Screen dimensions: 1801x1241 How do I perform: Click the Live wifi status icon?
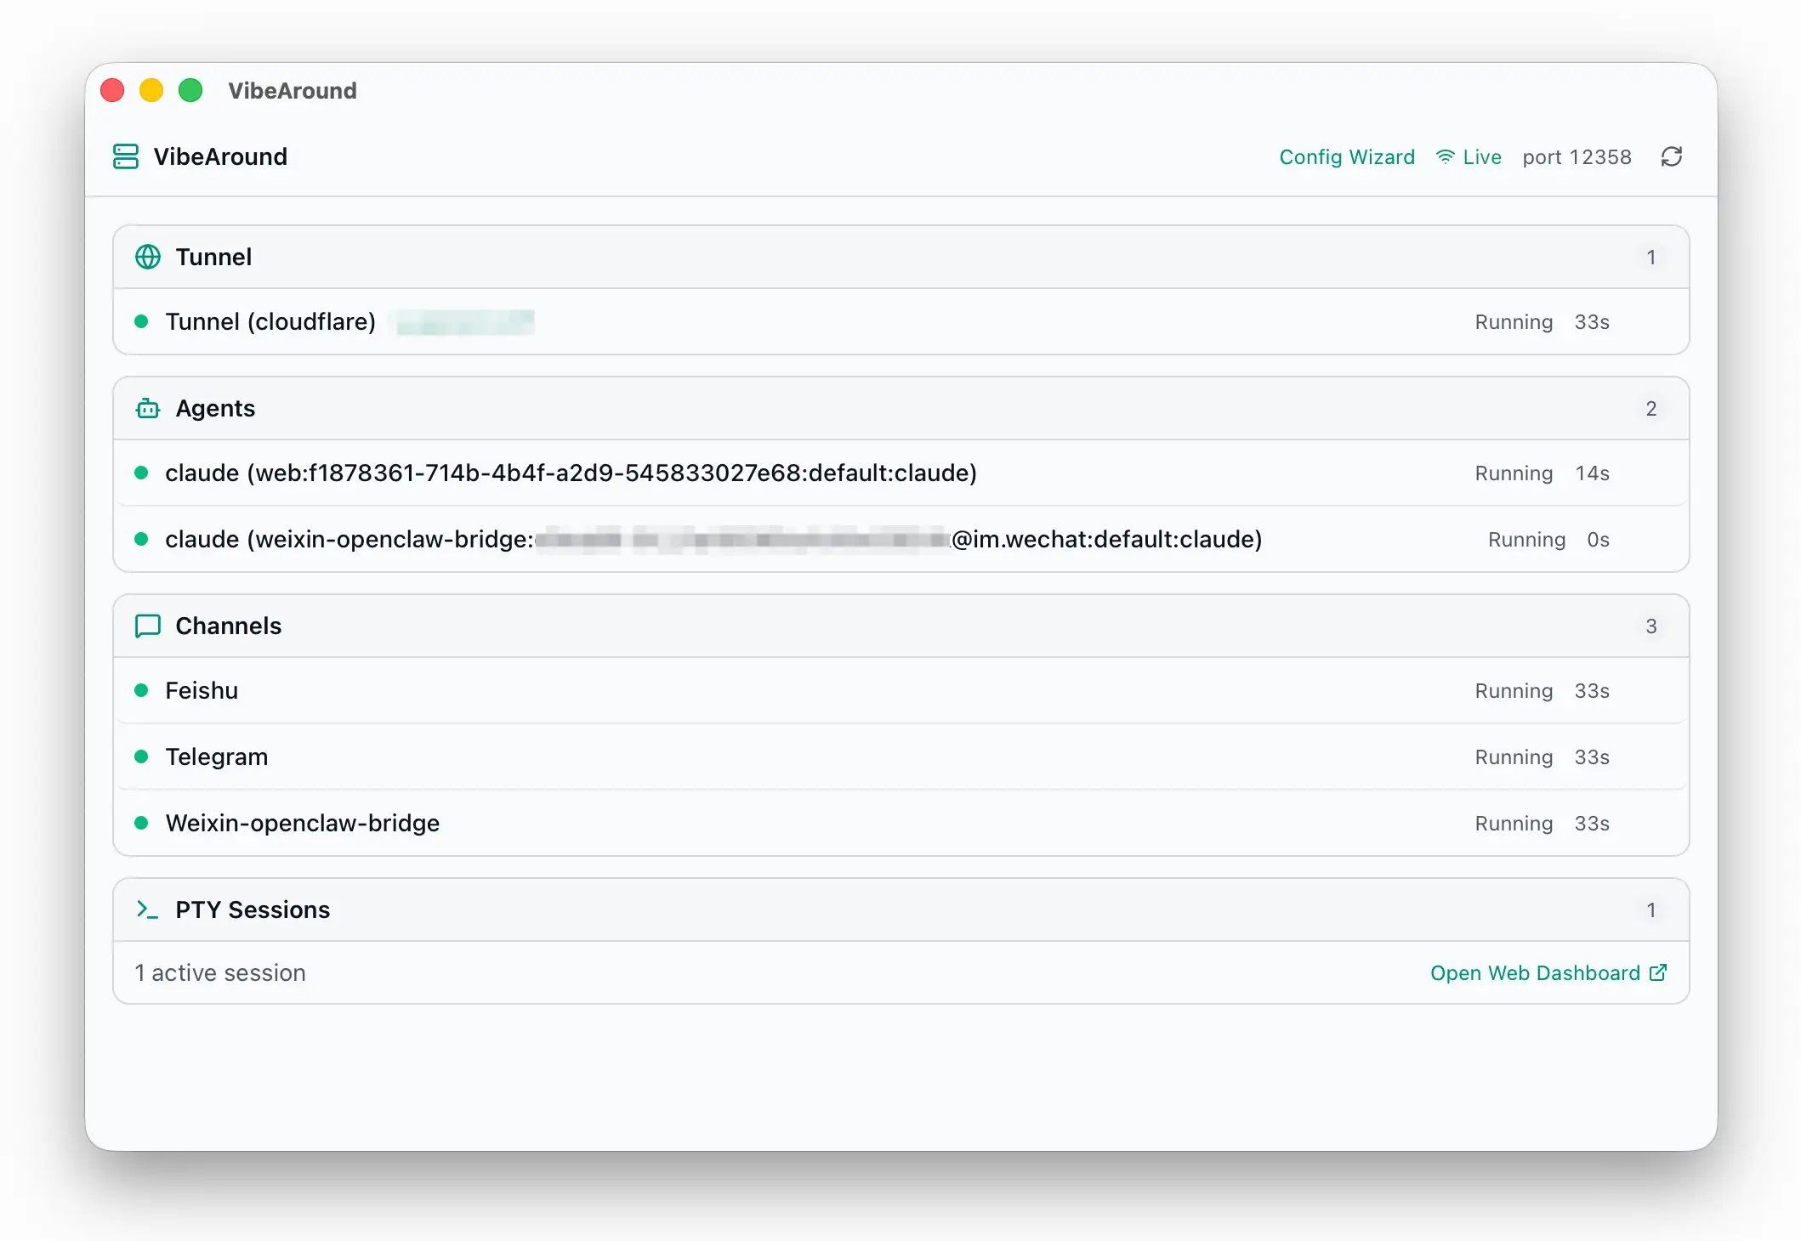[x=1445, y=157]
